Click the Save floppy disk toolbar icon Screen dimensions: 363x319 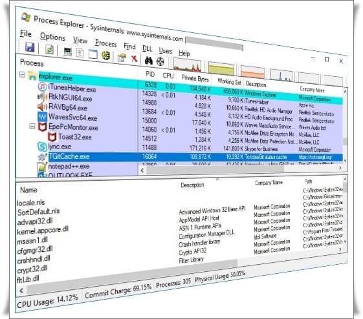pos(30,47)
